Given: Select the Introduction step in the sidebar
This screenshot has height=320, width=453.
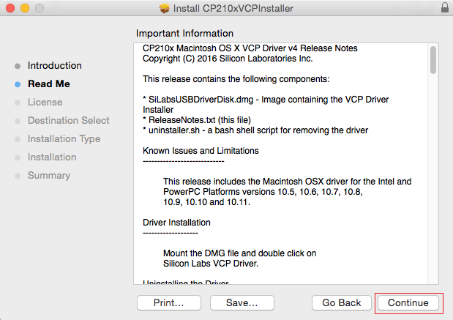Looking at the screenshot, I should 55,66.
